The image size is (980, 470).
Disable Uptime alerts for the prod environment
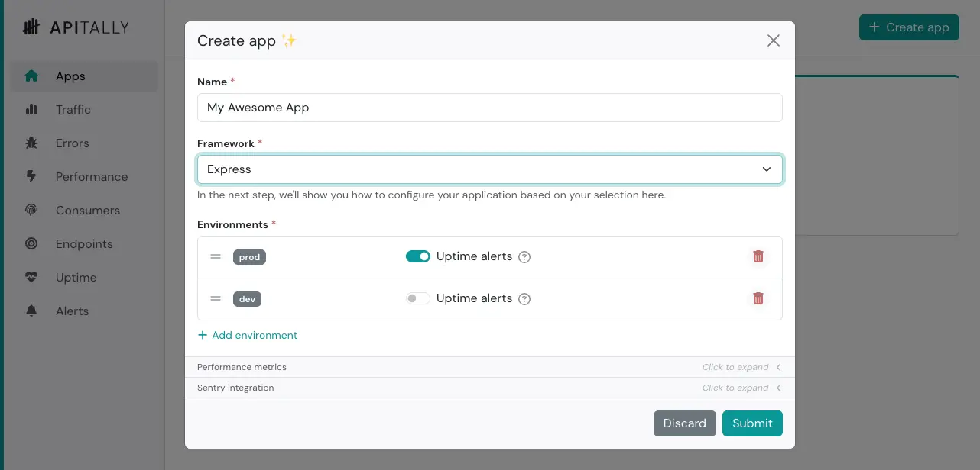(418, 256)
